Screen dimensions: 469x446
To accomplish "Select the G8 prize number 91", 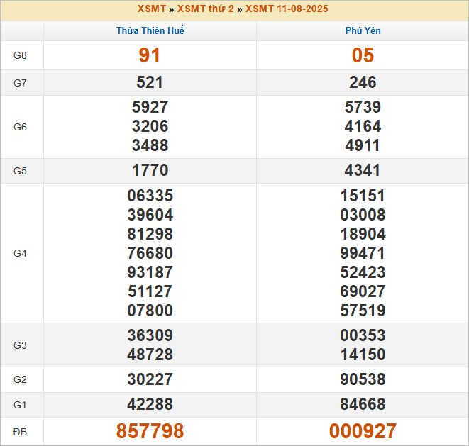I will pyautogui.click(x=150, y=56).
